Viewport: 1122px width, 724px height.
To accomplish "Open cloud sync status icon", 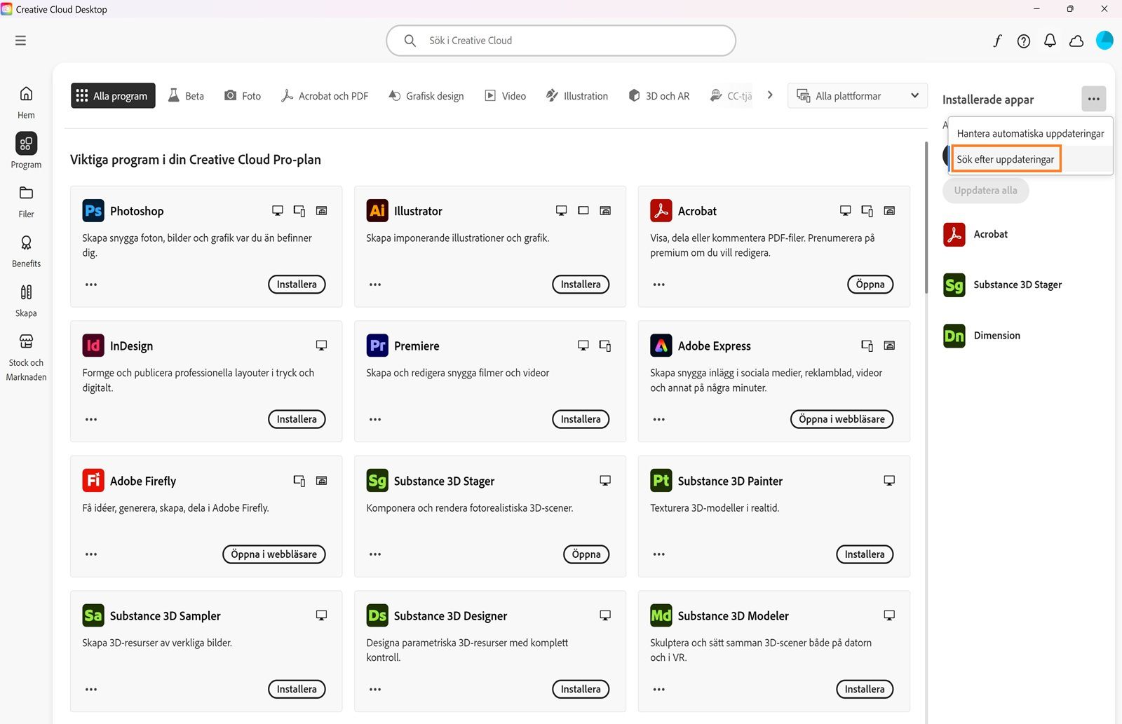I will coord(1076,41).
